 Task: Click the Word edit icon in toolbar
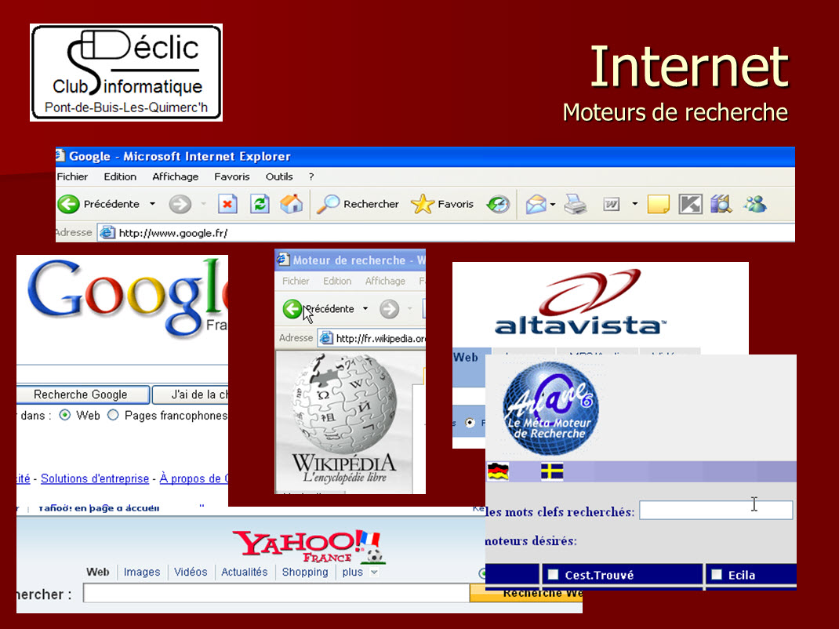tap(611, 204)
